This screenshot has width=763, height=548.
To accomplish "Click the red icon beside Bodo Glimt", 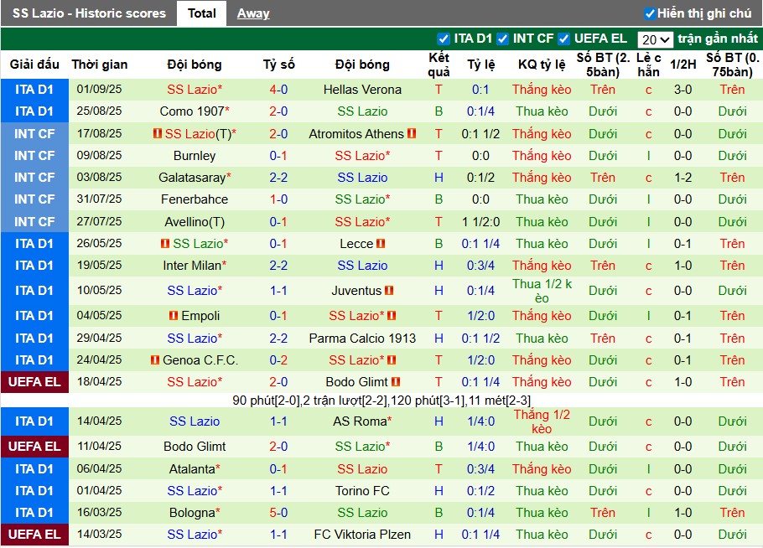I will coord(395,382).
